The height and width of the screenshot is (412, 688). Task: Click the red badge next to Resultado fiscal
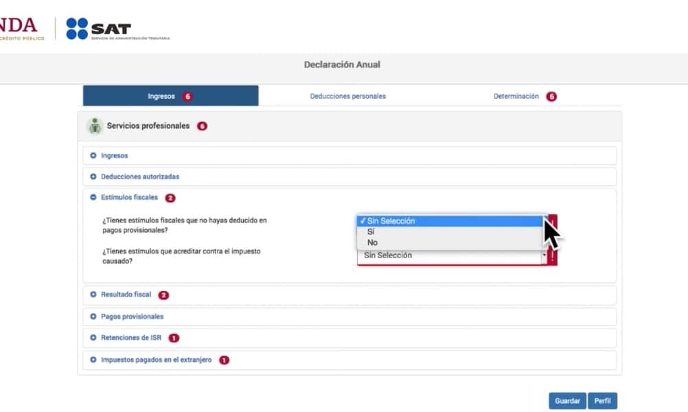(163, 295)
